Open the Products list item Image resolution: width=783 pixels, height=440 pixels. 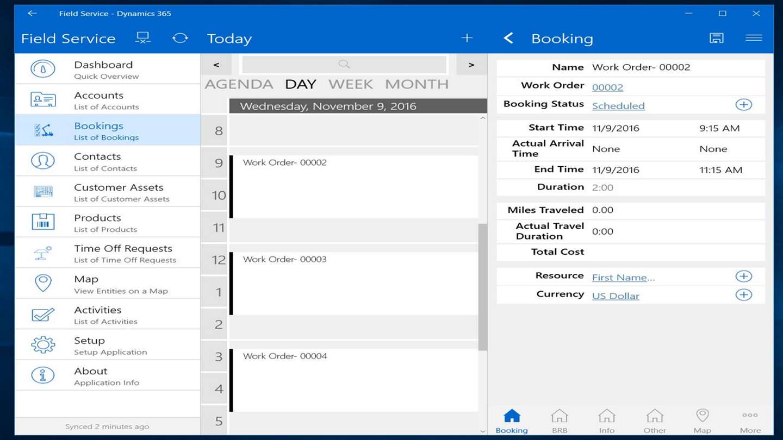click(108, 222)
